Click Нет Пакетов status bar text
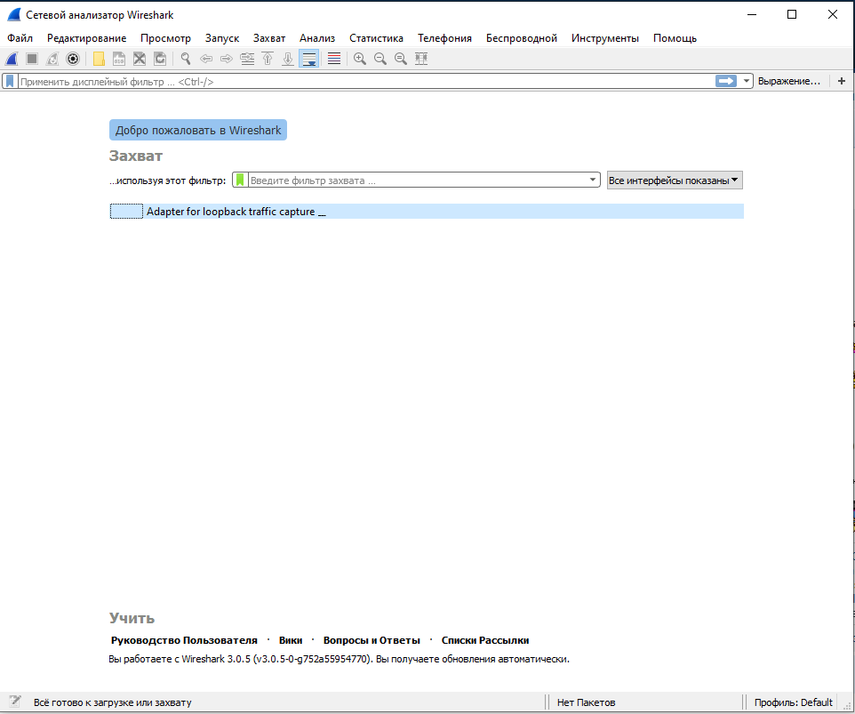This screenshot has height=714, width=855. (x=587, y=702)
